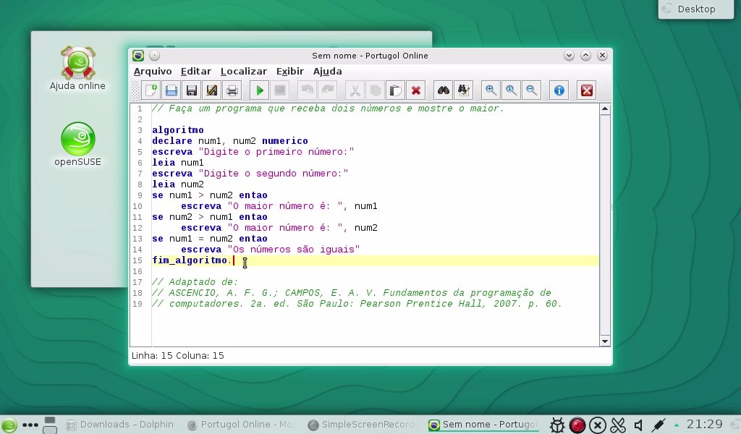Click the red record tray icon
Screen dimensions: 741x434
click(577, 425)
